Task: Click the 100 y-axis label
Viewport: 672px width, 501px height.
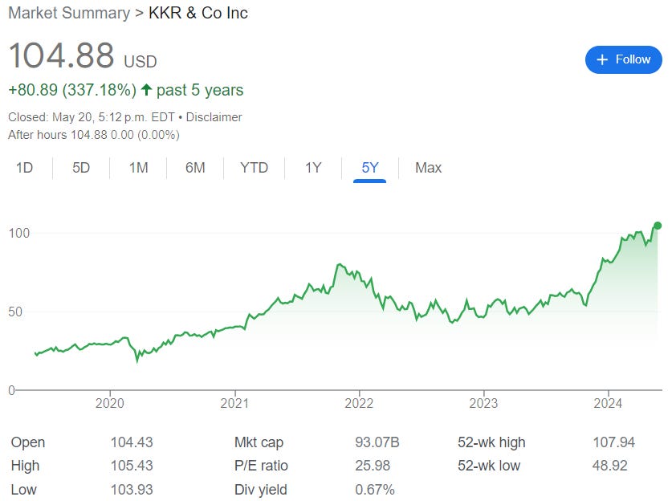Action: click(19, 233)
